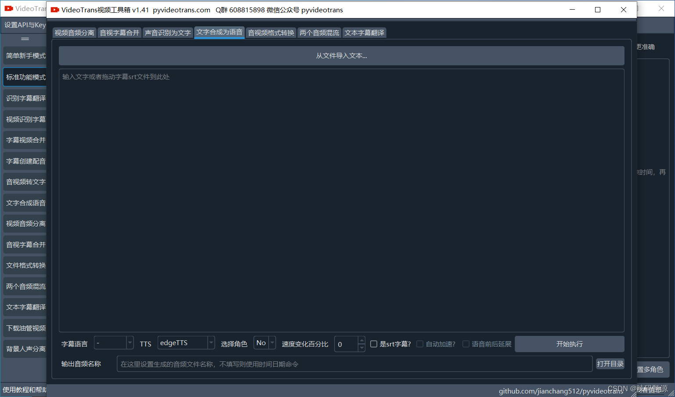Screen dimensions: 675x397
Task: Open the github.com/jianchang512/pyvideotrans link
Action: tap(561, 391)
